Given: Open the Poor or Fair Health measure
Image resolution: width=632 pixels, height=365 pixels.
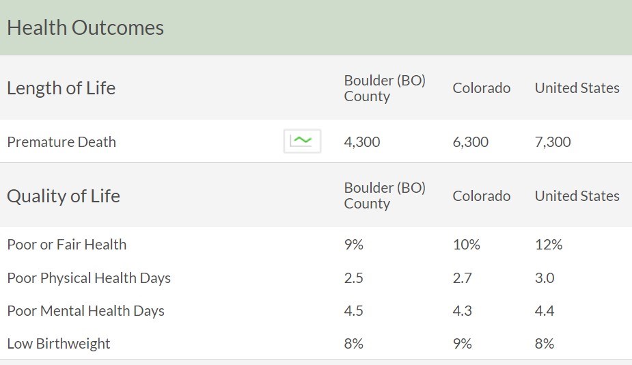Looking at the screenshot, I should pyautogui.click(x=67, y=245).
